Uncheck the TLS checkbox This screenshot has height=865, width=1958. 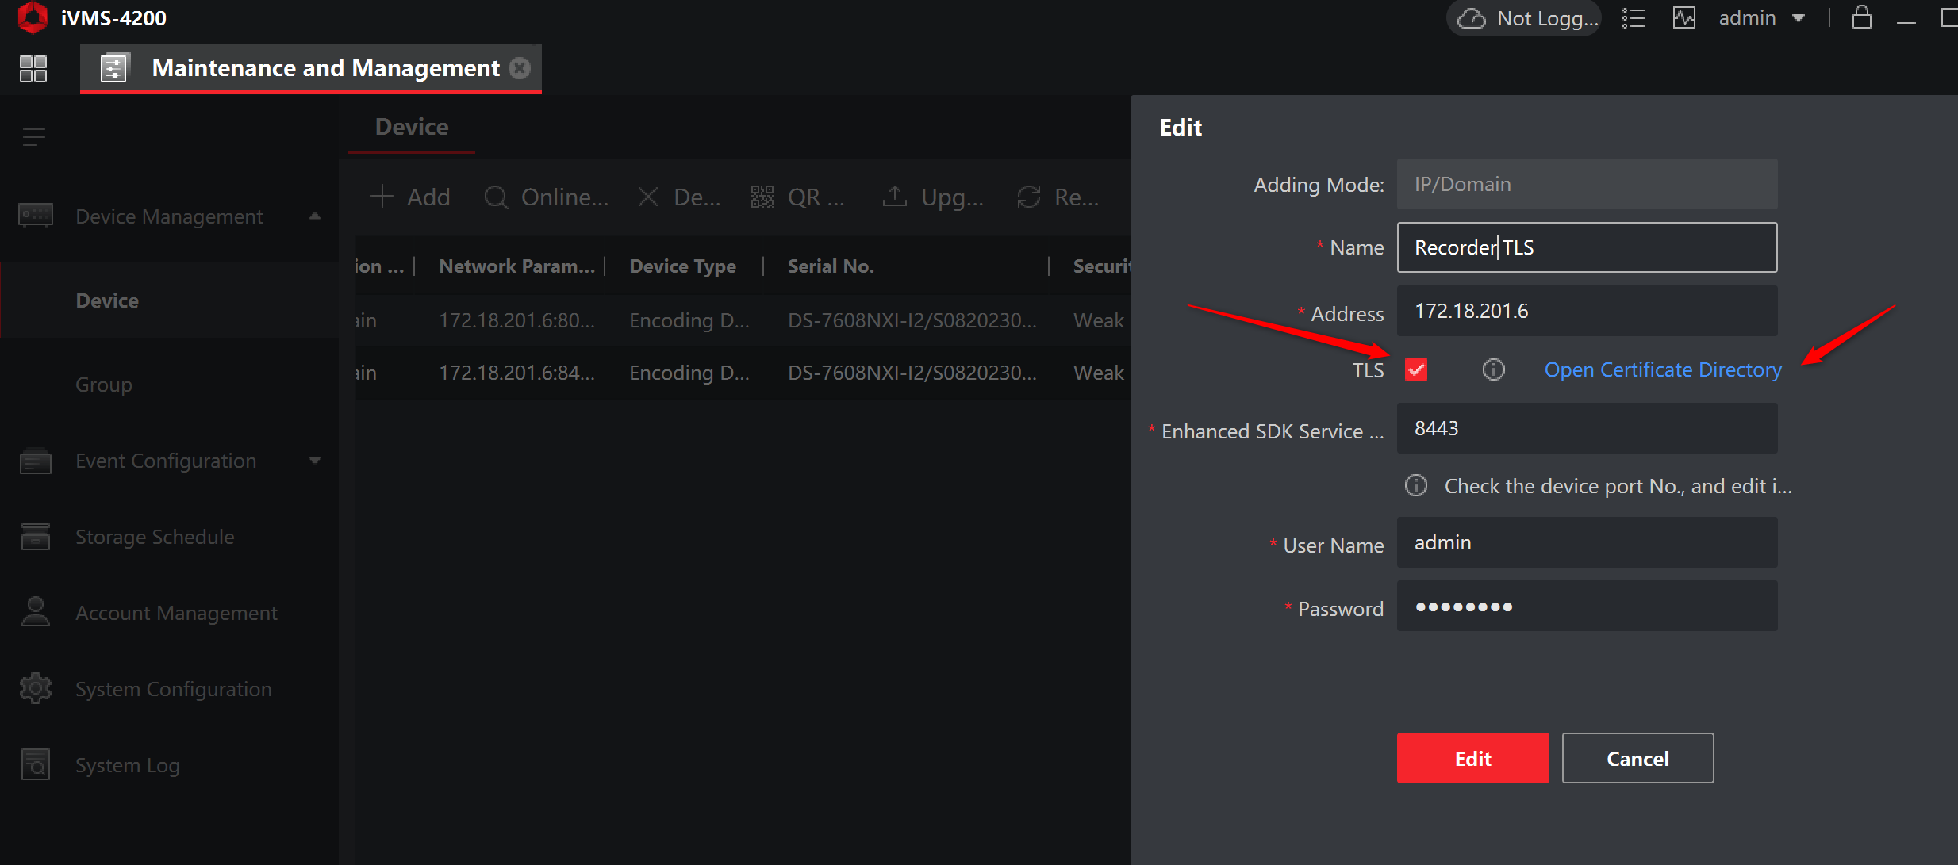click(x=1416, y=369)
